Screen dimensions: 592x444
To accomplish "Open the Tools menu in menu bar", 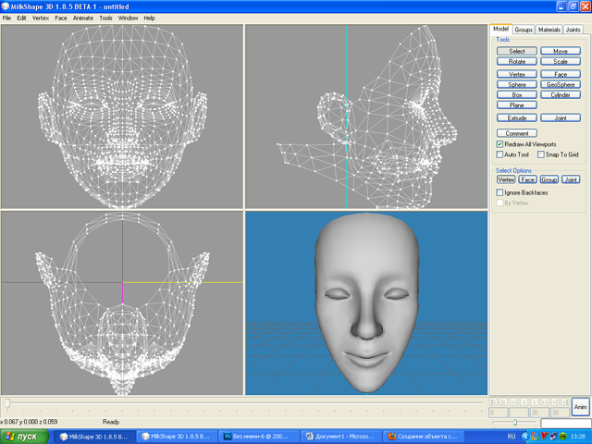I will [105, 18].
